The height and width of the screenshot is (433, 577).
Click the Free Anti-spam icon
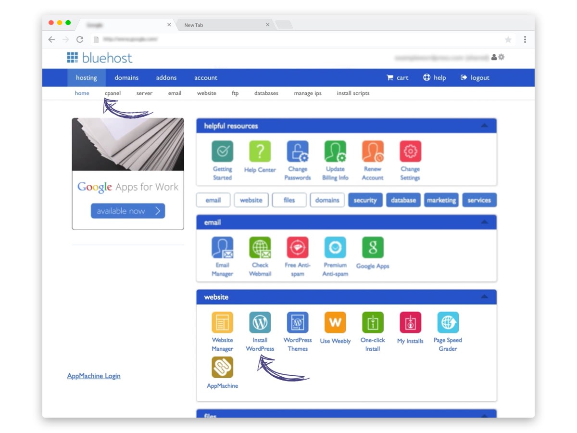[298, 247]
